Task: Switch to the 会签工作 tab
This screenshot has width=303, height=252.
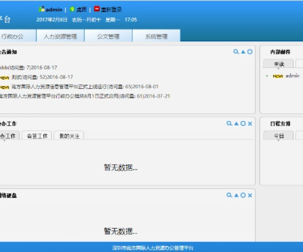Action: 37,135
